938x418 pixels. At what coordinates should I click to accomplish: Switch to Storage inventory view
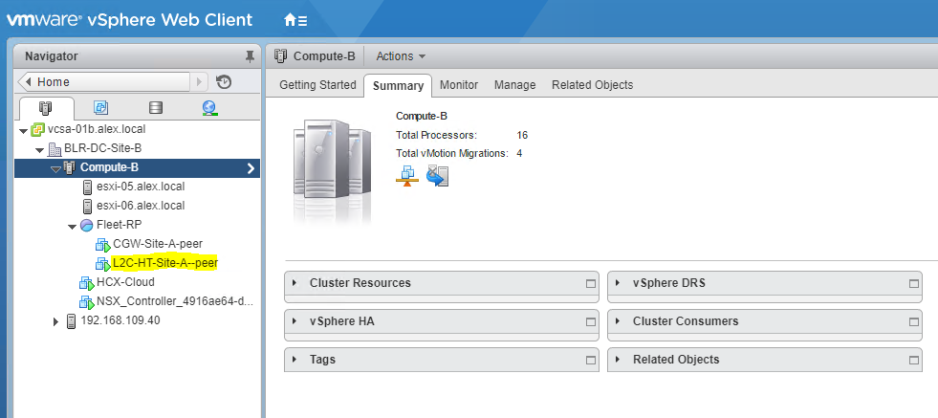click(155, 108)
